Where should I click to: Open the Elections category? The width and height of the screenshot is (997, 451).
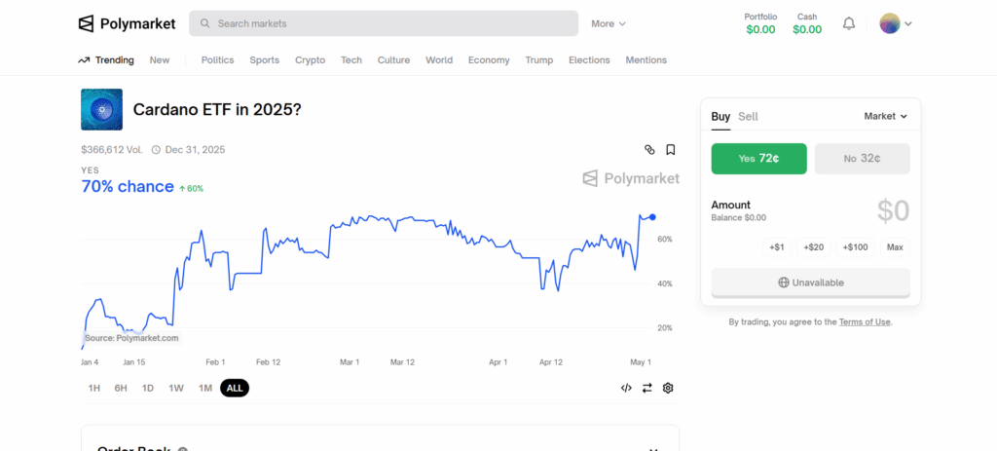(589, 60)
